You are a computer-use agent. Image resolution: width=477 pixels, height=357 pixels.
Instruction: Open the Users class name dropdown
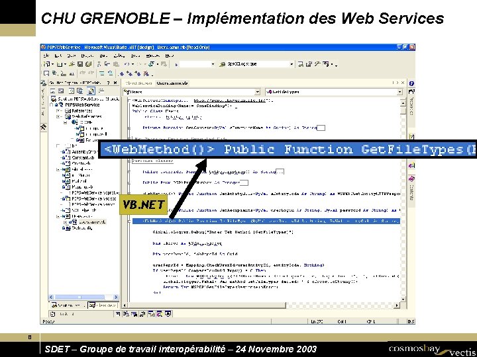258,92
